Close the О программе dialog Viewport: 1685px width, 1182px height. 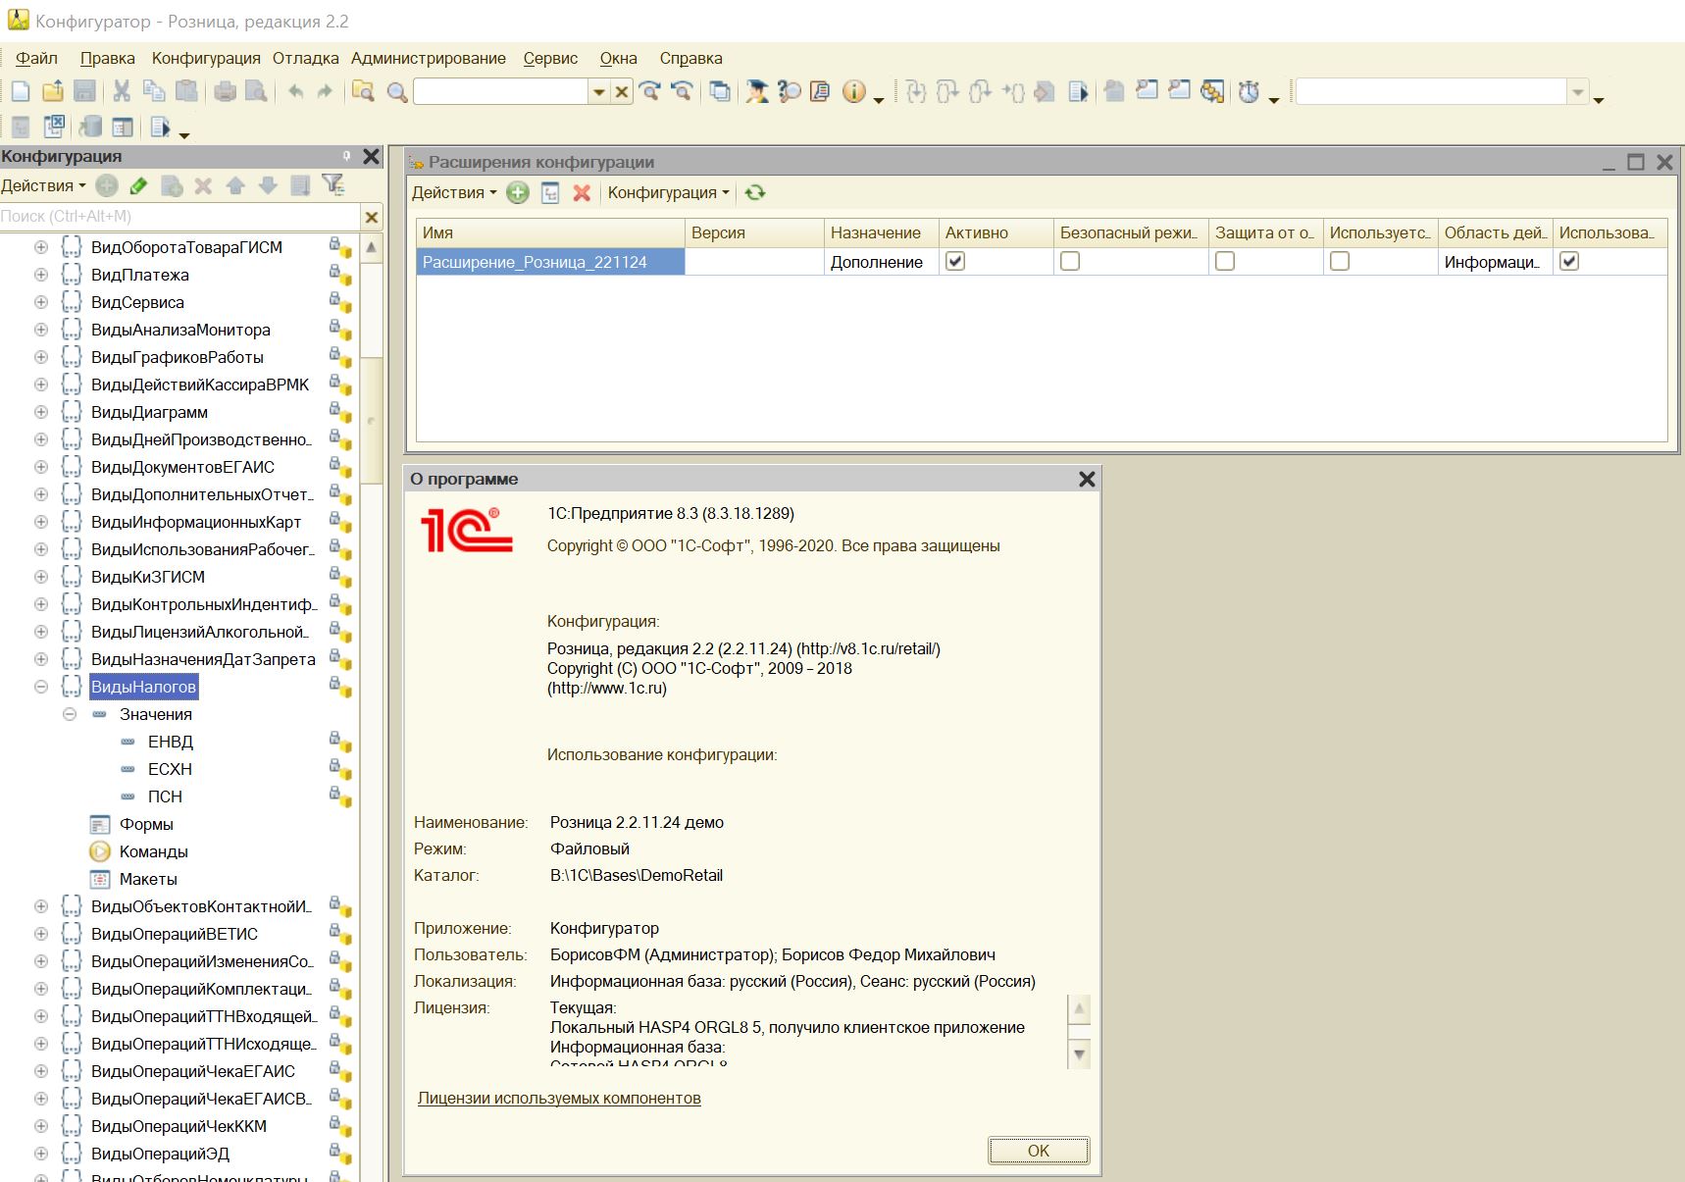coord(1087,479)
